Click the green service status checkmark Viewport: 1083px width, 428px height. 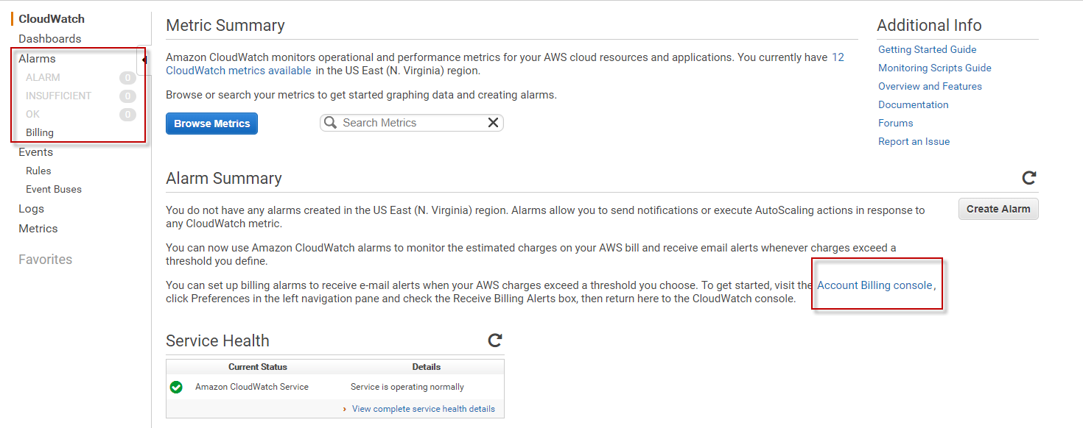pyautogui.click(x=176, y=387)
